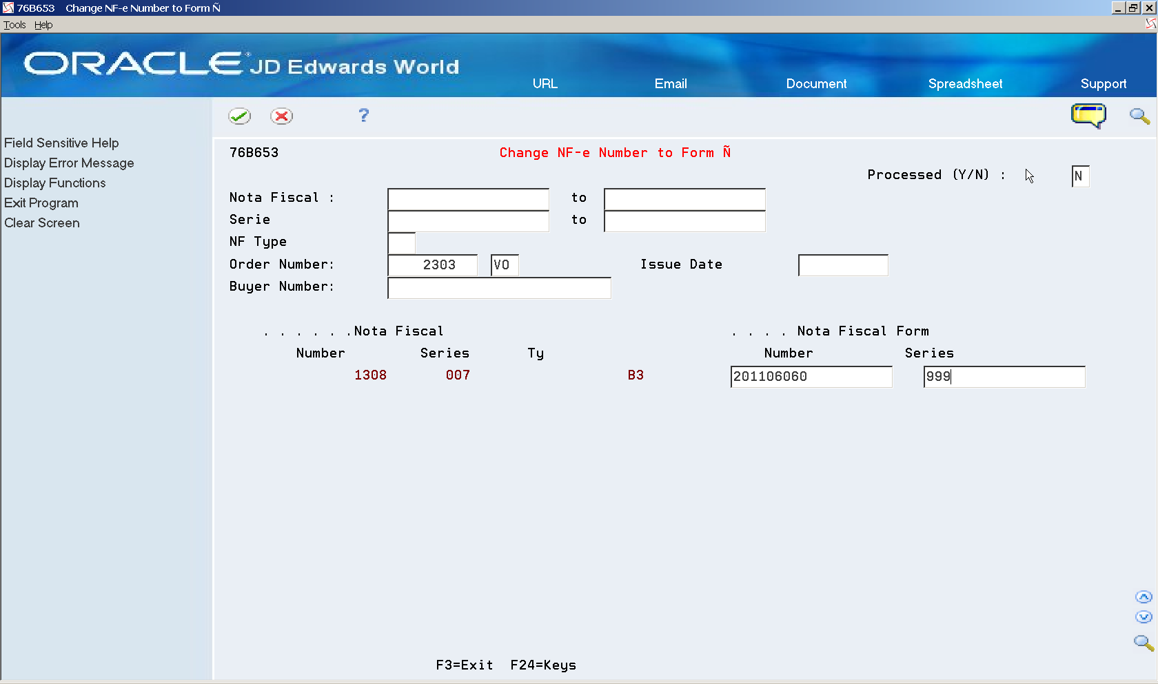Click inside the Issue Date field
Image resolution: width=1158 pixels, height=684 pixels.
click(842, 265)
